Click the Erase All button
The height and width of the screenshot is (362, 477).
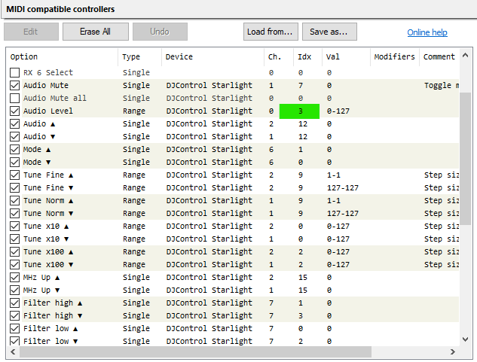pos(96,32)
